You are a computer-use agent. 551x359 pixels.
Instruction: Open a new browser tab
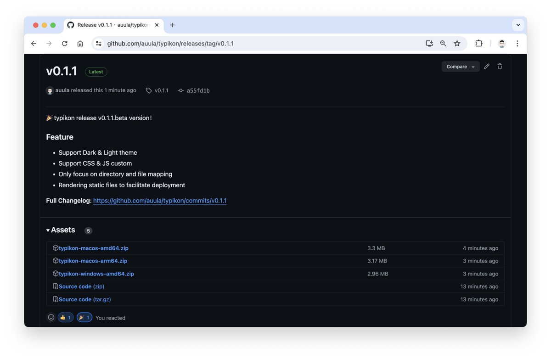click(172, 25)
